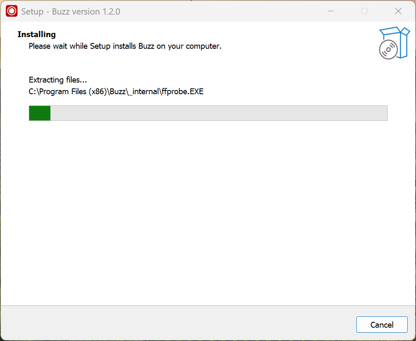
Task: Cancel the Buzz installation
Action: coord(382,325)
